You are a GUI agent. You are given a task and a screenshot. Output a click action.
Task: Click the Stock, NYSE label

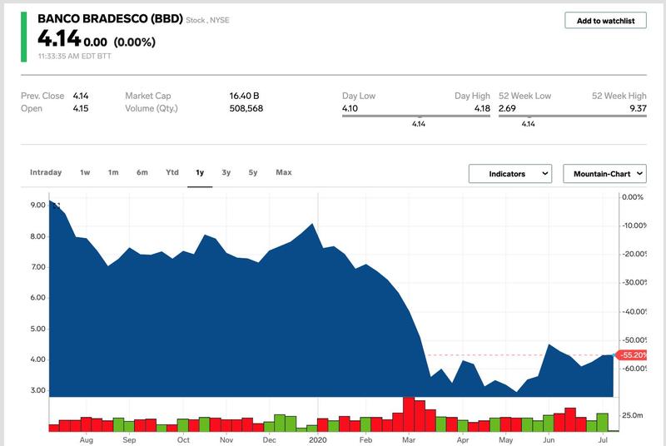point(207,20)
